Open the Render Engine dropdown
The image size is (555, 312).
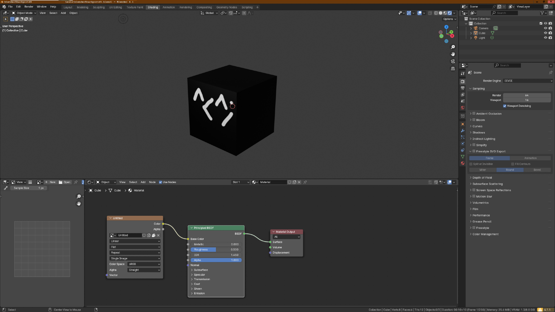[528, 81]
